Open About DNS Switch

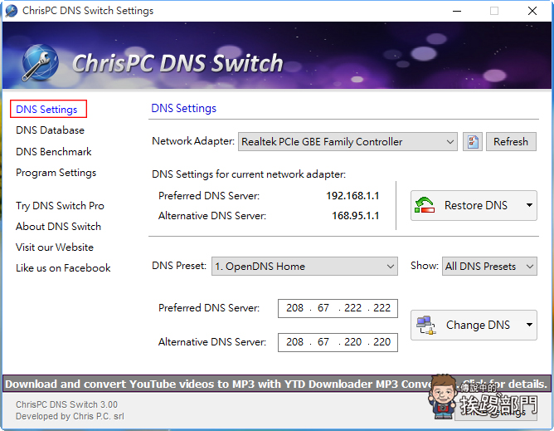point(58,227)
